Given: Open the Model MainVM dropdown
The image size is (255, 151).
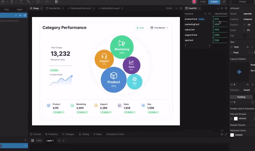Looking at the screenshot, I should (x=248, y=14).
